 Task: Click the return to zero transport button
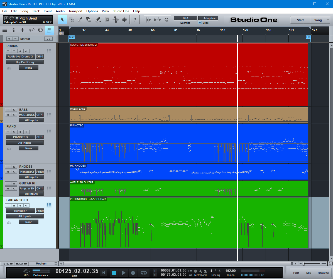(103, 273)
